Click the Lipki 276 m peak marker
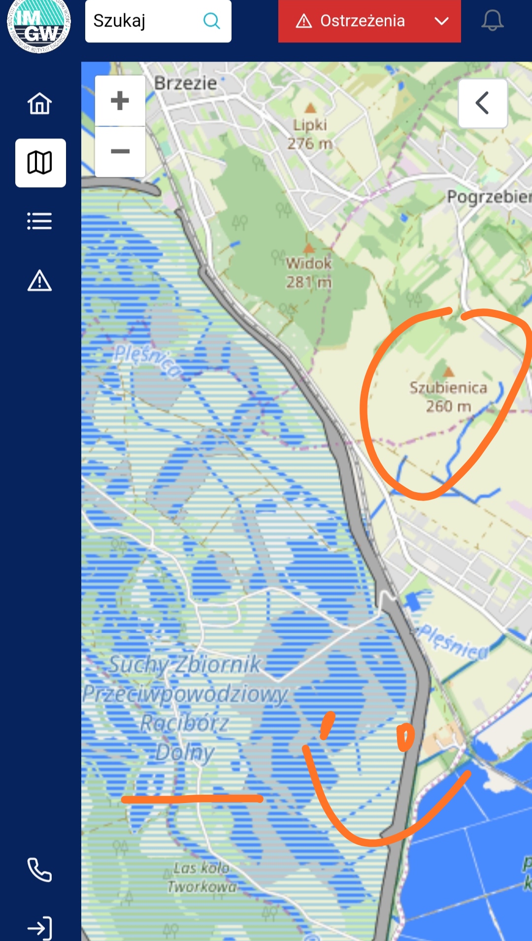Viewport: 532px width, 941px height. tap(310, 108)
